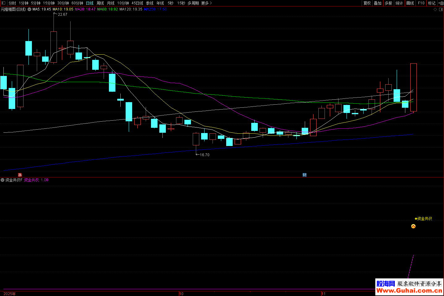Viewport: 444px width, 296px height.
Task: Expand main chart indicator dropdown arrow
Action: click(x=29, y=9)
